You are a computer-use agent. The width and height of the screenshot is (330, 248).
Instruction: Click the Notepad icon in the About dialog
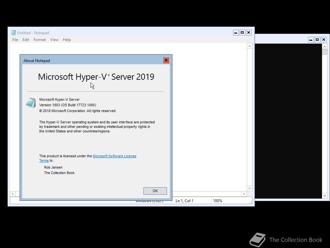(31, 103)
